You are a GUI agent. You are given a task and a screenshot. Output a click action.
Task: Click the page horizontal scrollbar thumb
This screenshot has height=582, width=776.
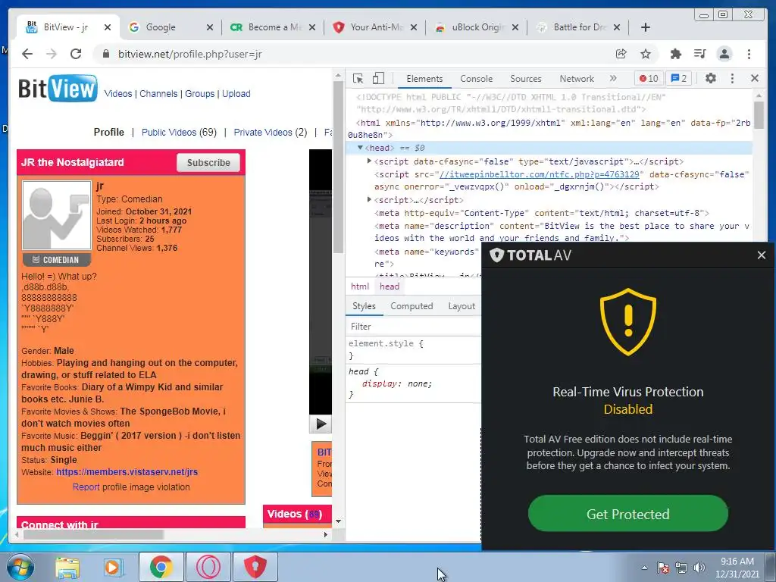(93, 534)
